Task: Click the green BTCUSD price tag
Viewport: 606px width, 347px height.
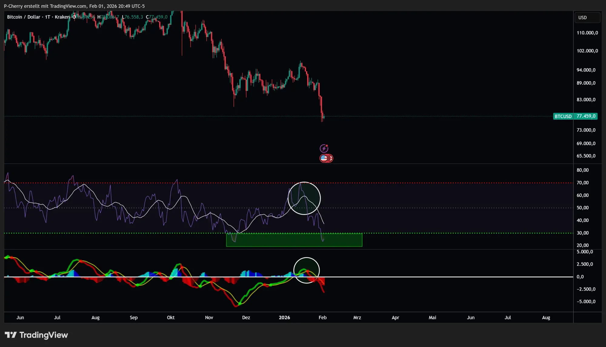Action: (563, 116)
